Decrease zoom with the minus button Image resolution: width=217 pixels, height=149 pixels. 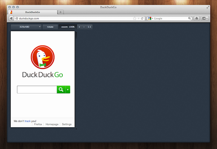click(x=84, y=27)
